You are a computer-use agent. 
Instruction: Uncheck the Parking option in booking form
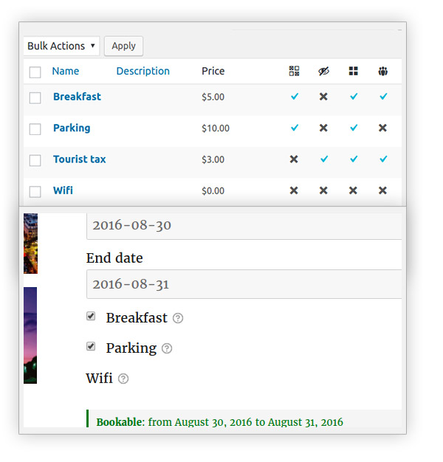91,346
